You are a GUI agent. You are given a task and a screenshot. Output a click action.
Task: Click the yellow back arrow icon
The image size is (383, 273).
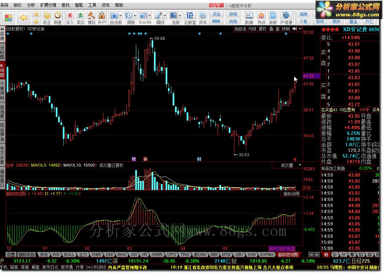pos(24,18)
